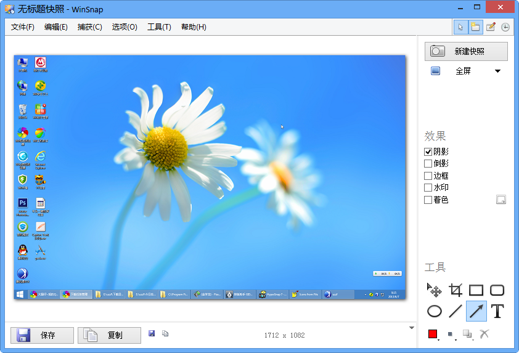Open the 文件(F) menu

click(x=23, y=27)
